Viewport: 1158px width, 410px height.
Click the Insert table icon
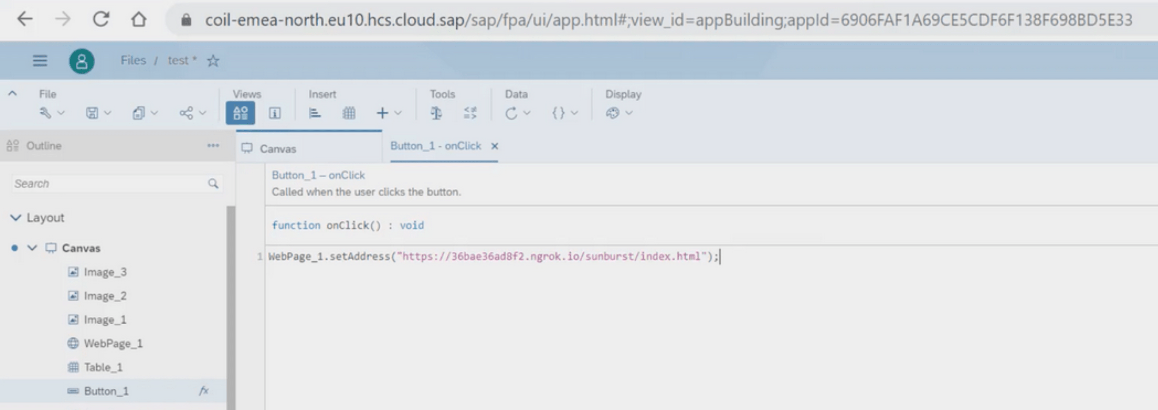coord(349,113)
